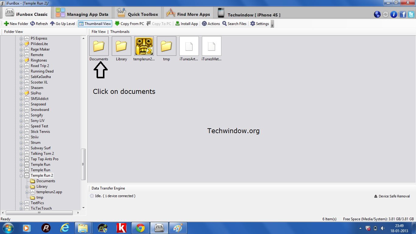
Task: Open the Twitter bird icon
Action: point(411,14)
